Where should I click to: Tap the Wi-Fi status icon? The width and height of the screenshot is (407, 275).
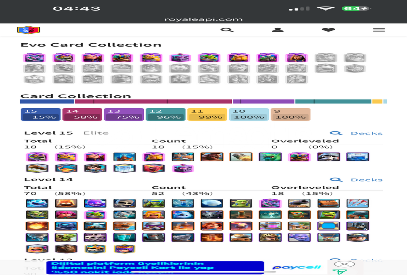[x=326, y=8]
